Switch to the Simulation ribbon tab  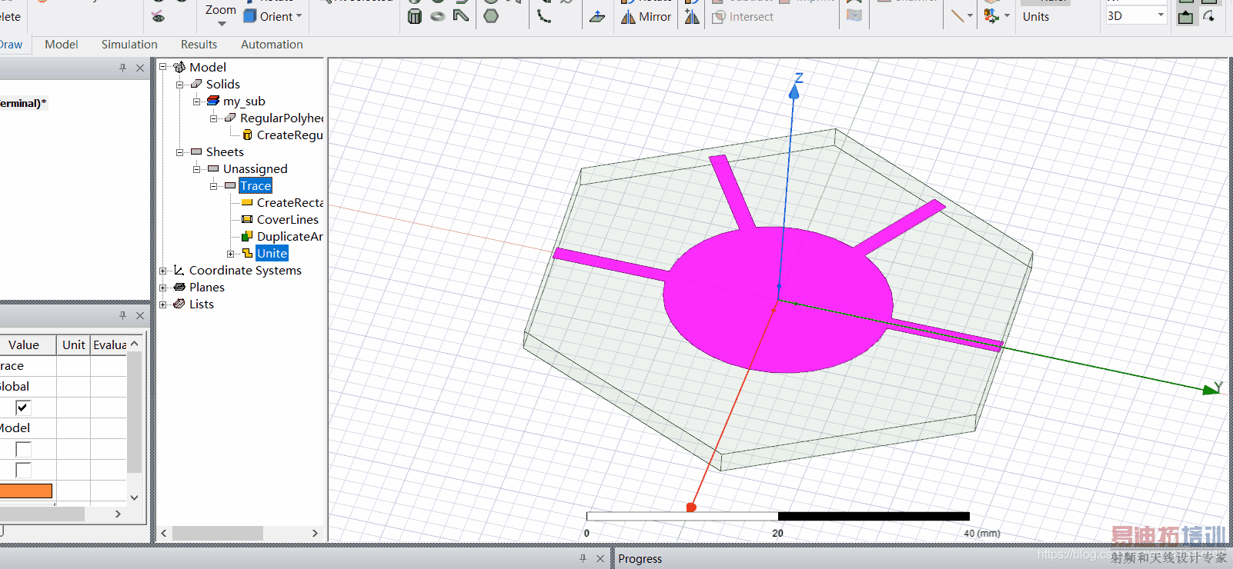click(129, 45)
